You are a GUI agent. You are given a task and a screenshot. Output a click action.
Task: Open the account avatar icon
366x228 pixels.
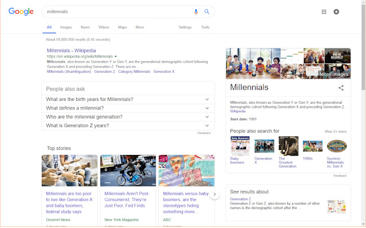[336, 11]
